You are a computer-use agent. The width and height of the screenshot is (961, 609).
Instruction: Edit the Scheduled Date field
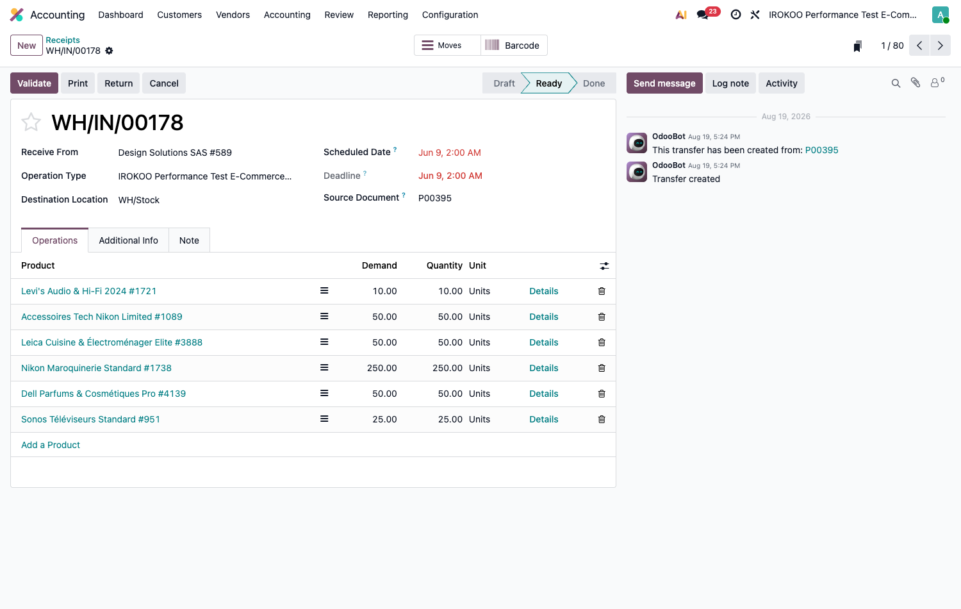click(450, 153)
